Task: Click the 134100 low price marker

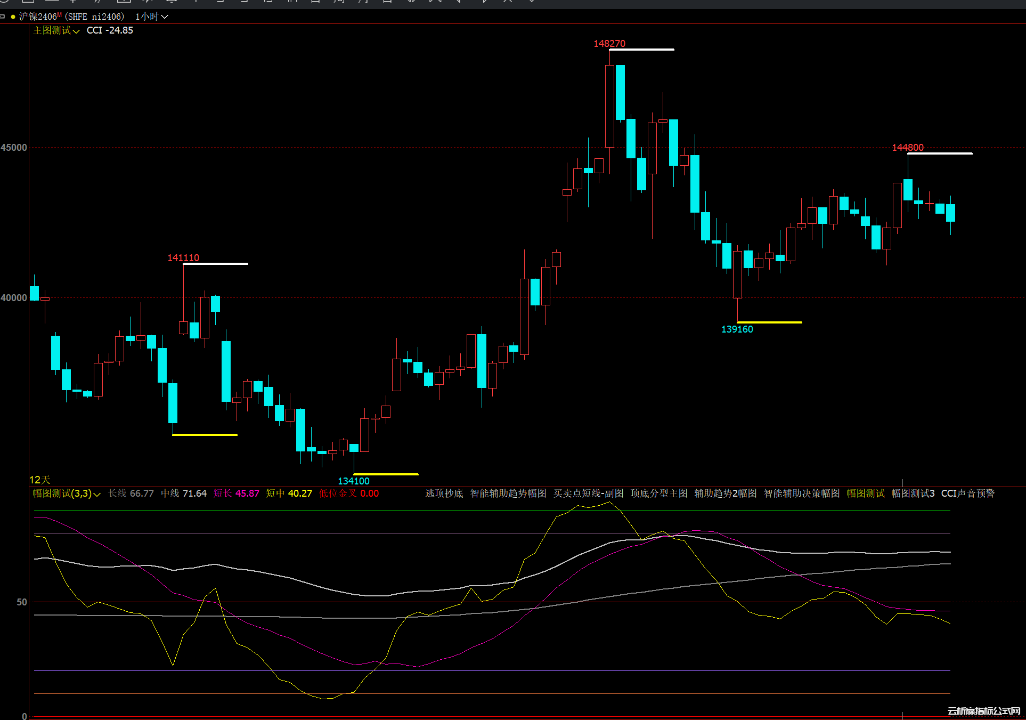Action: pos(353,481)
